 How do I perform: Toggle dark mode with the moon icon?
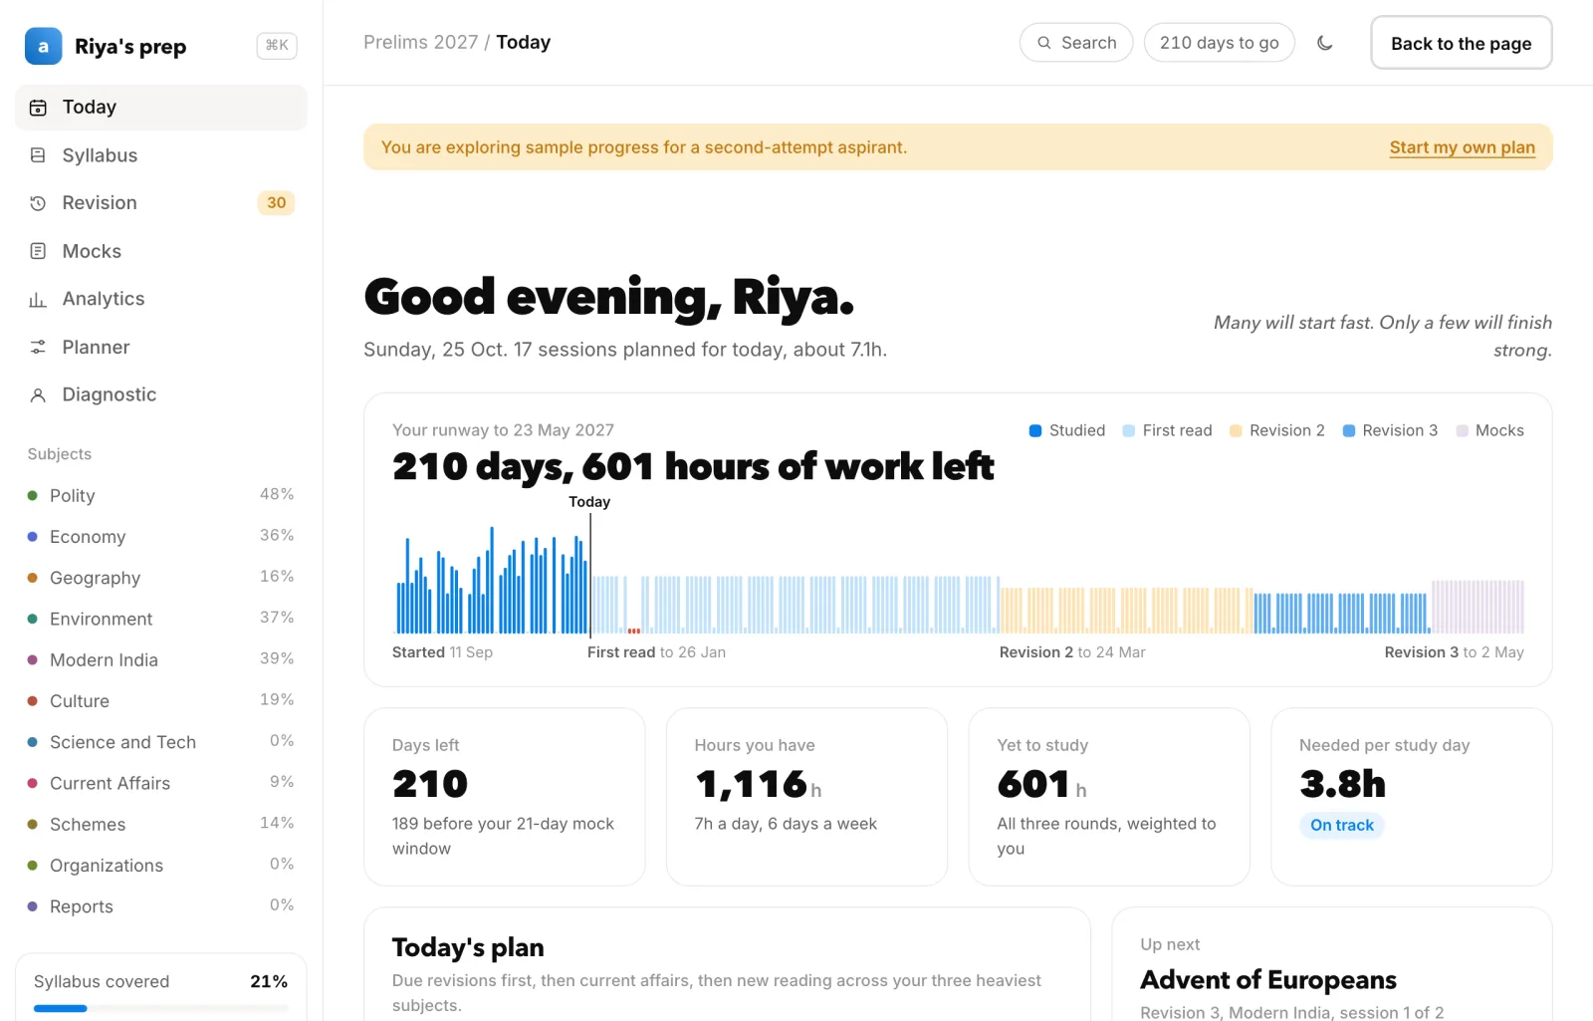(x=1324, y=43)
